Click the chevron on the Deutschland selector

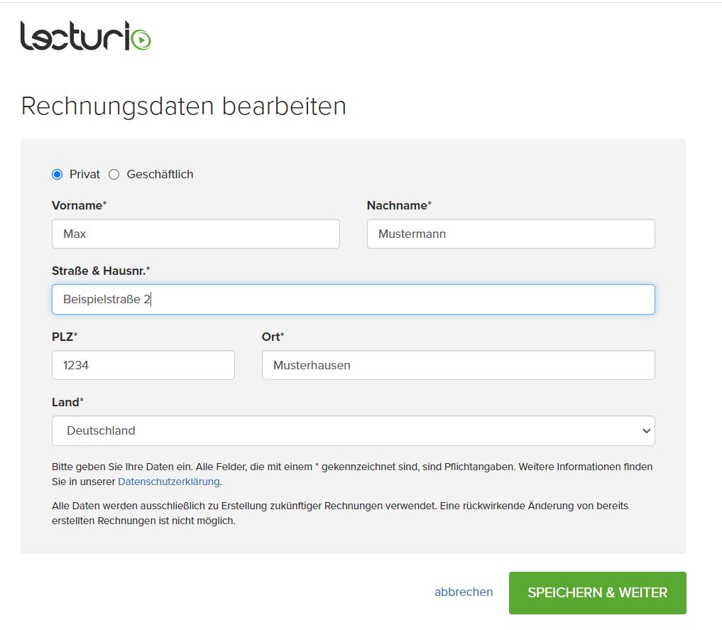click(646, 430)
